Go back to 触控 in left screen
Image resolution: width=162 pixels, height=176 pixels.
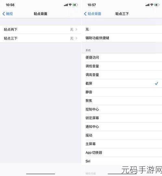click(8, 14)
